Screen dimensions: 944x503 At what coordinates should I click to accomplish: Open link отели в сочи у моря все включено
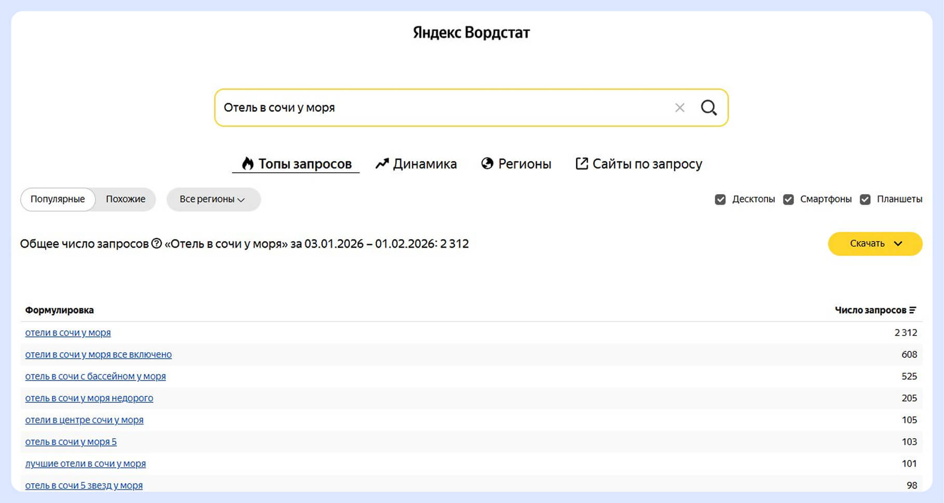pos(99,355)
